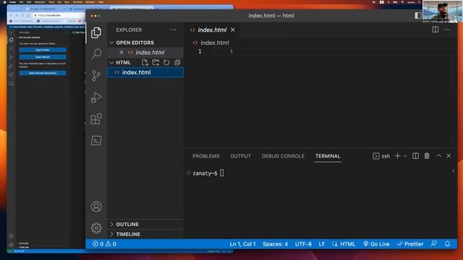This screenshot has width=463, height=260.
Task: Collapse the HTML folder section
Action: pyautogui.click(x=123, y=63)
